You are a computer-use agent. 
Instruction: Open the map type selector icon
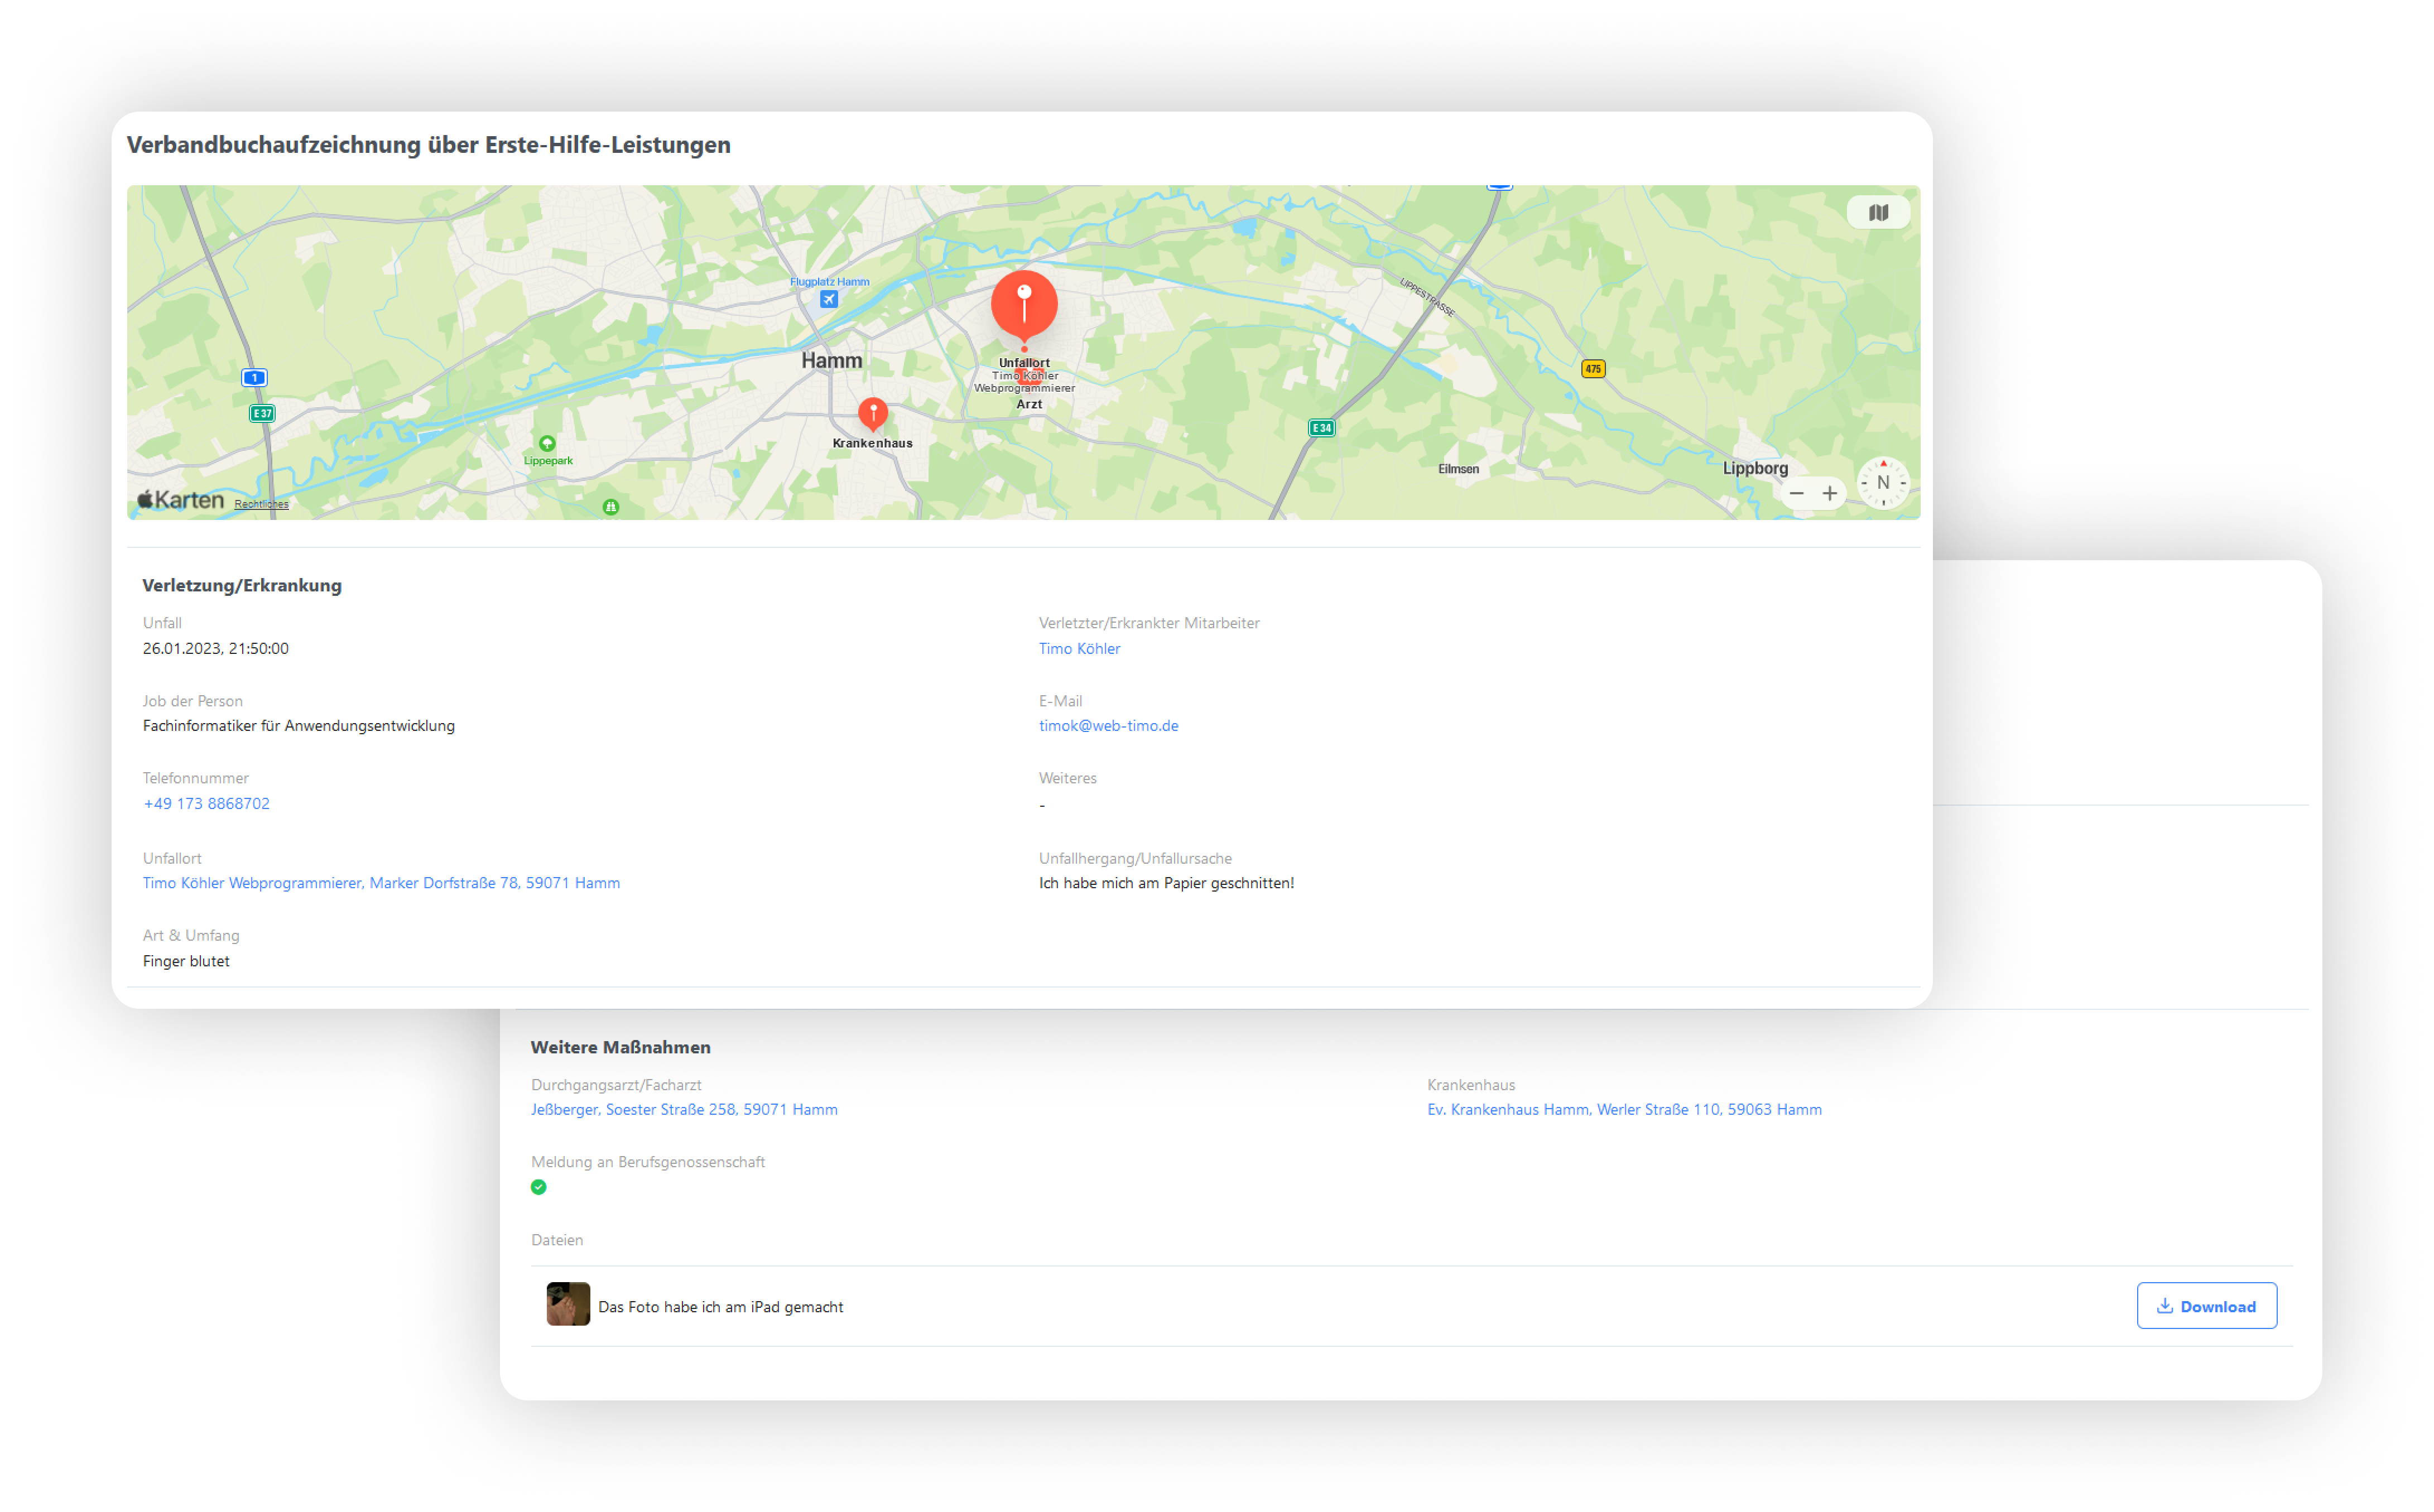[x=1878, y=212]
